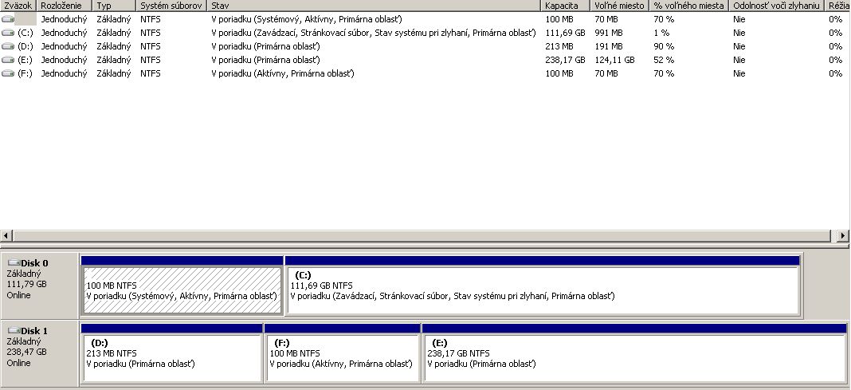Viewport: 851px width, 390px height.
Task: Click the (E:) label in volume list
Action: [x=25, y=60]
